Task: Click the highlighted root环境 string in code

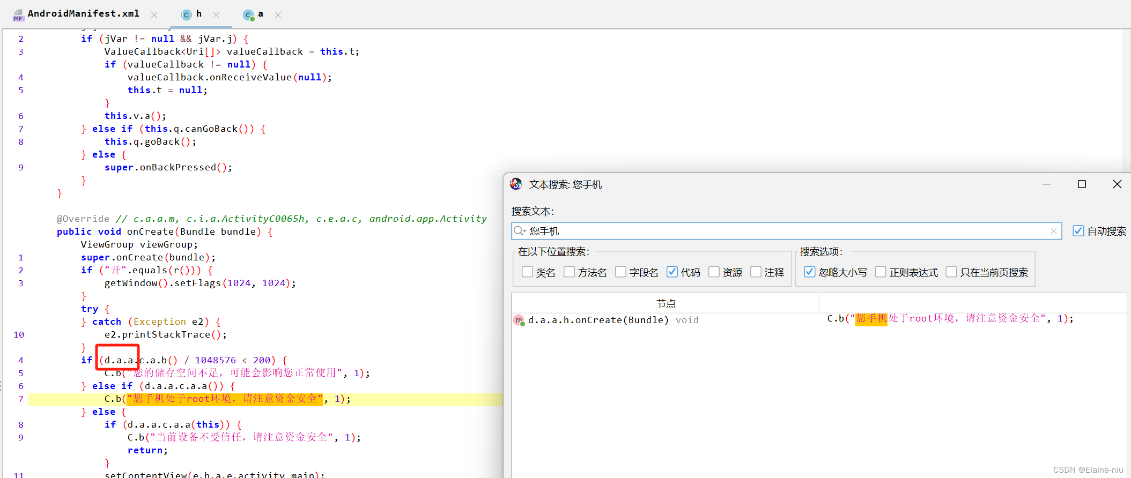Action: pos(225,399)
